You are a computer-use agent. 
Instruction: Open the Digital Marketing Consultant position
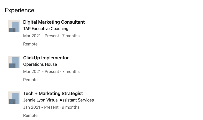click(54, 22)
